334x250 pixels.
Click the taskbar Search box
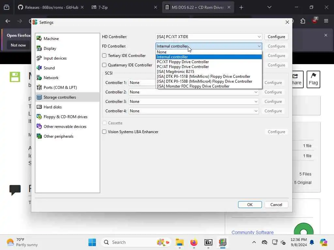(x=136, y=242)
